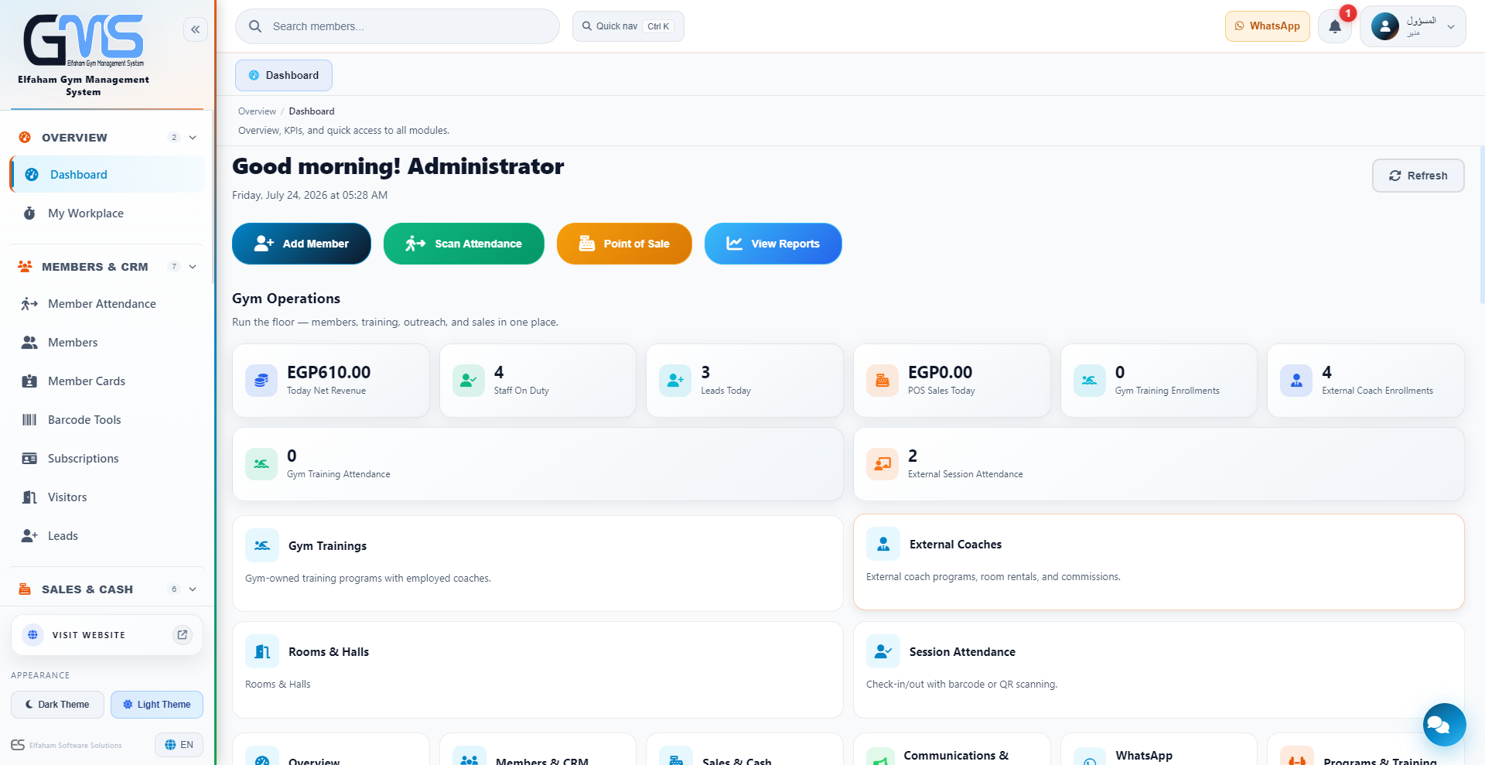This screenshot has width=1485, height=765.
Task: Open the External Coaches card
Action: click(1159, 562)
